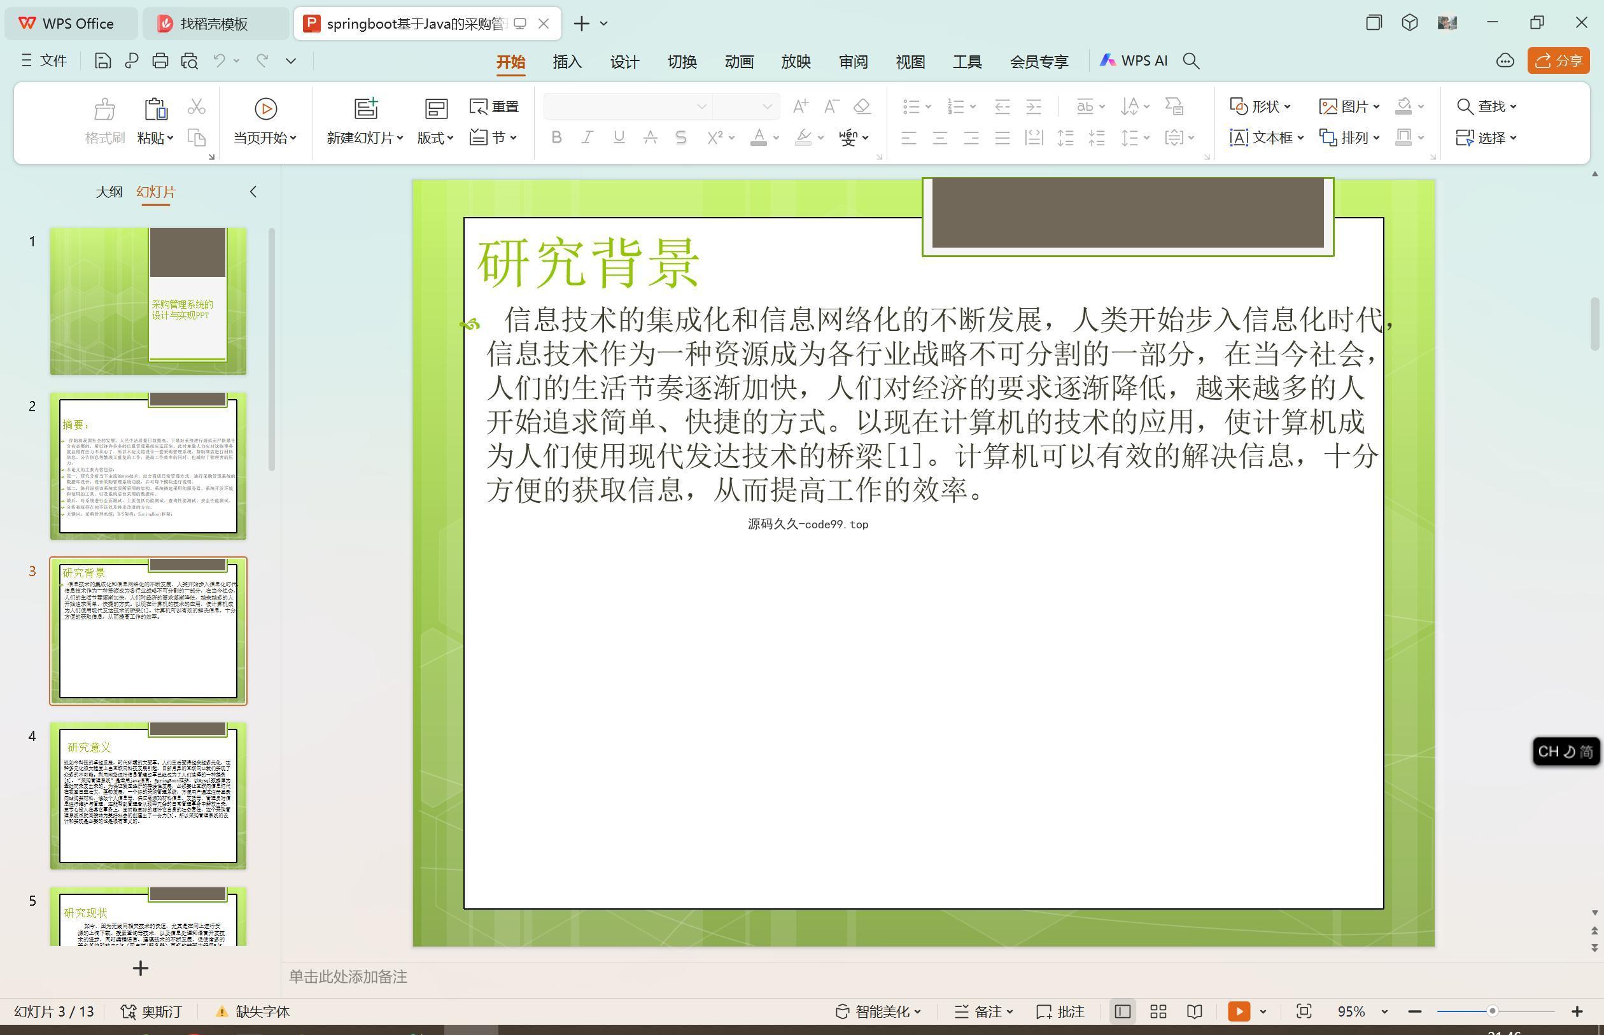Click the Reset (重置) button

click(x=494, y=106)
